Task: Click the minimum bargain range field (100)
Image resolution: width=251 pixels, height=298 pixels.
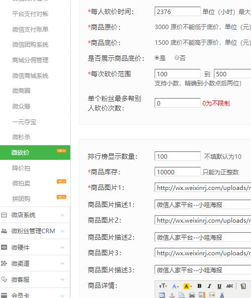Action: tap(178, 73)
